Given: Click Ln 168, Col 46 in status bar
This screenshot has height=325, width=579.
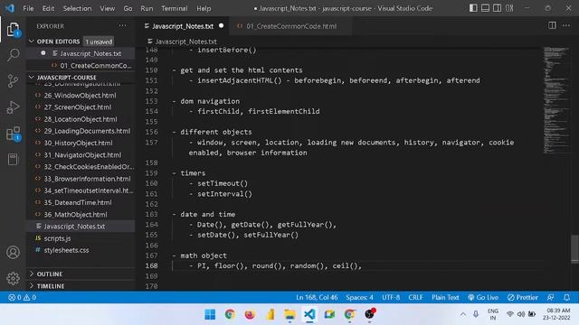Looking at the screenshot, I should (317, 297).
